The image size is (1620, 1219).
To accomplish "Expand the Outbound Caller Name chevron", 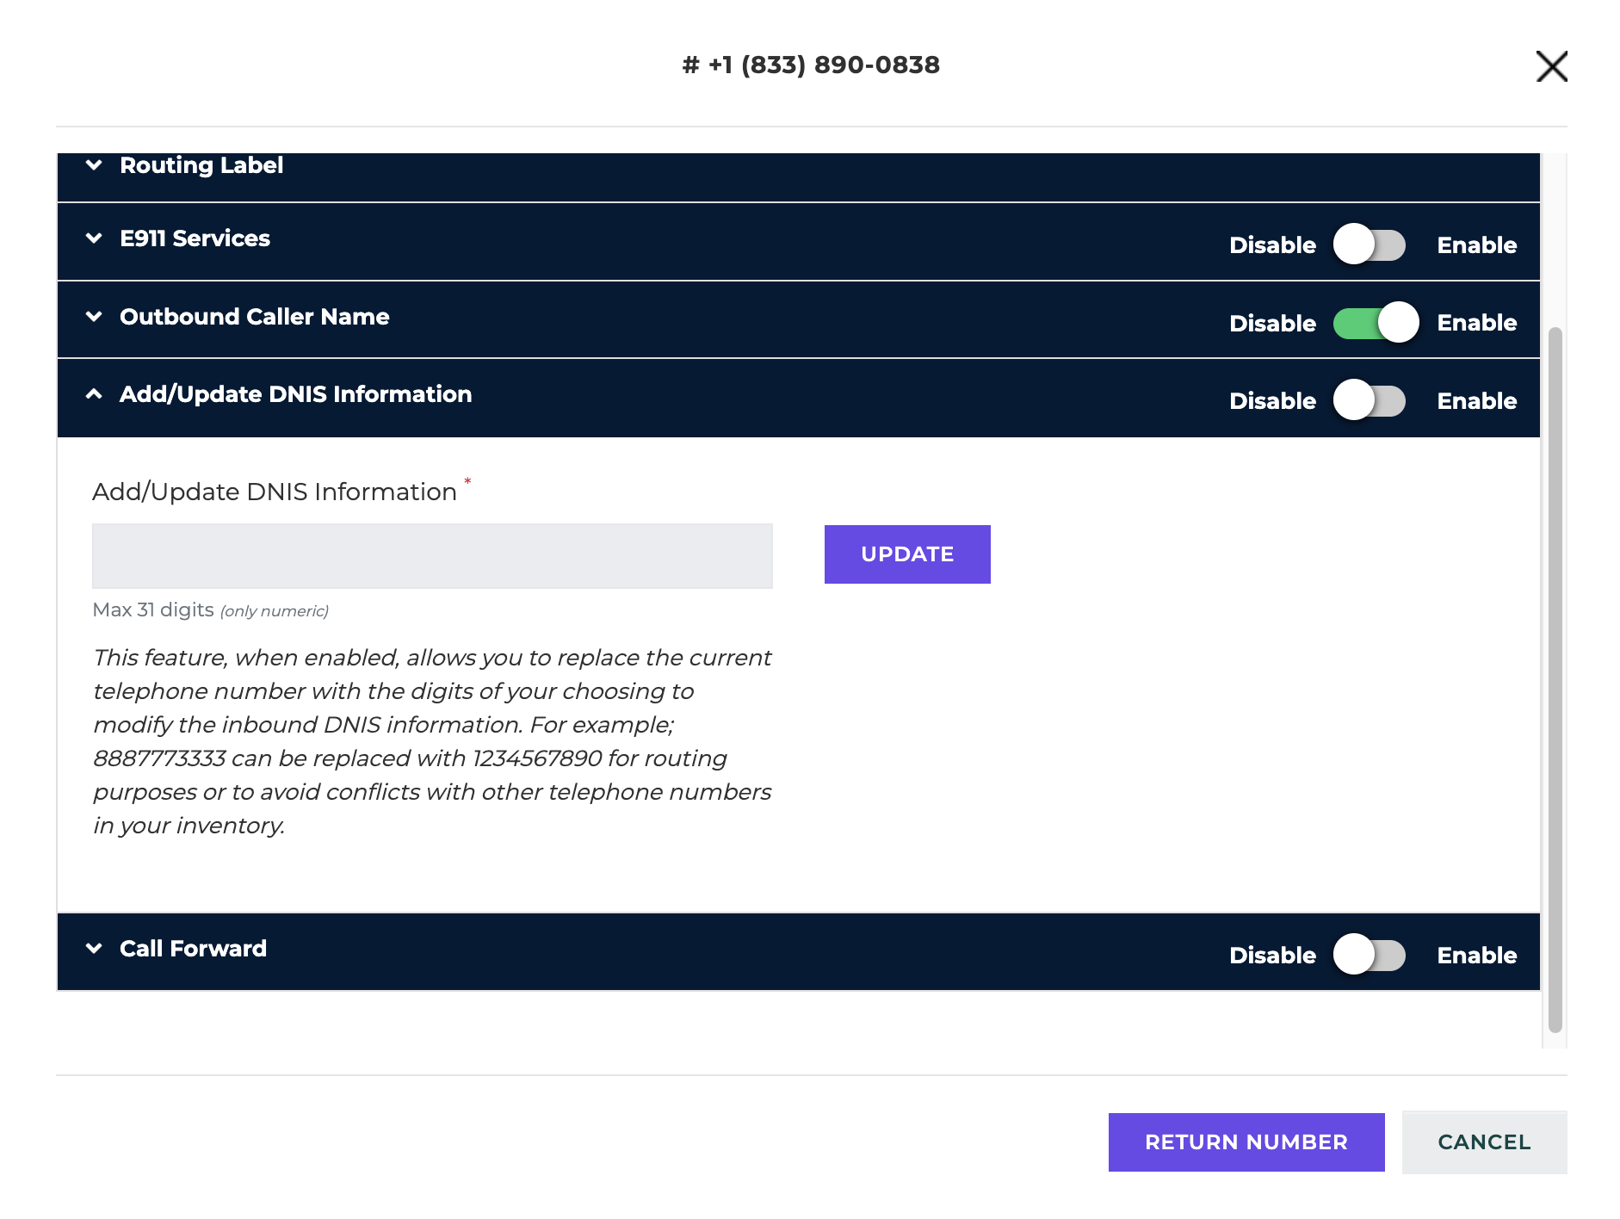I will 95,317.
